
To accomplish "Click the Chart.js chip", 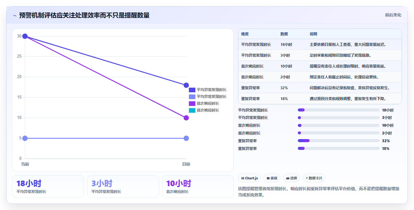I will (x=249, y=178).
